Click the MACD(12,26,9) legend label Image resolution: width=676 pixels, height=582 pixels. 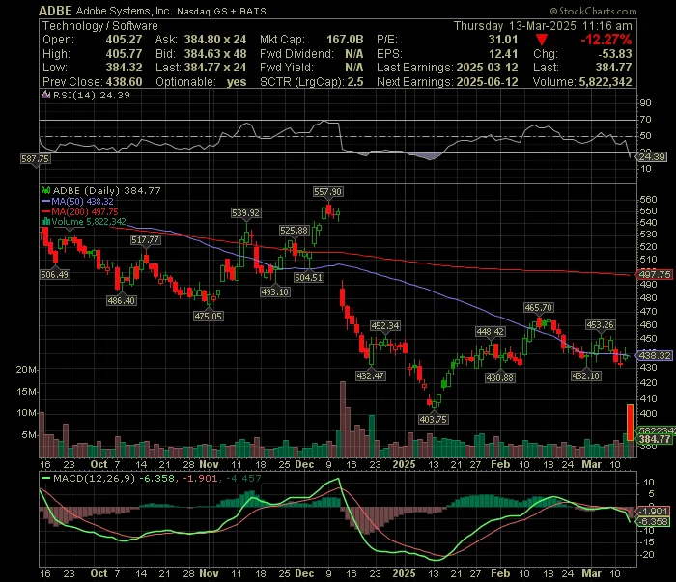click(x=94, y=478)
